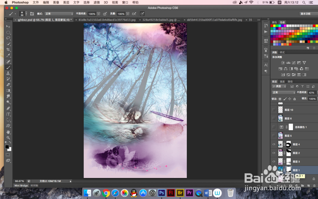
Task: Switch to the 路径 tab
Action: (290, 82)
